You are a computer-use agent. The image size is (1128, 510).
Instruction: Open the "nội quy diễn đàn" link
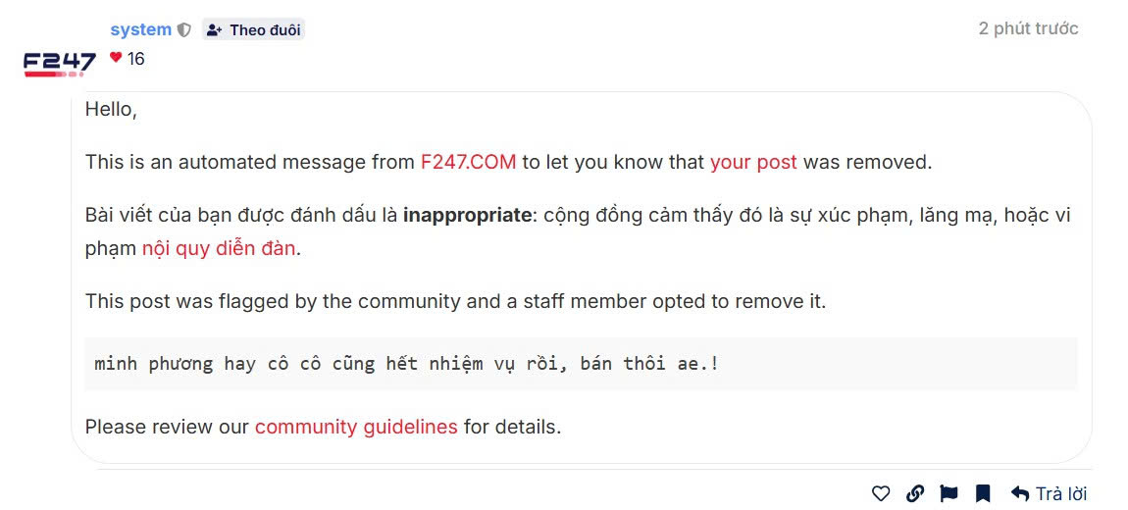click(x=218, y=248)
